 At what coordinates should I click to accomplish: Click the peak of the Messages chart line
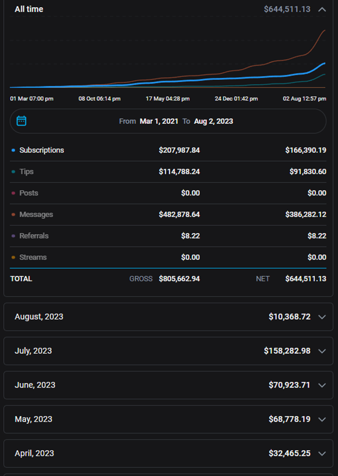325,30
